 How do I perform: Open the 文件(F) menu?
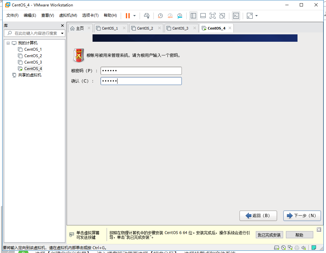coord(12,15)
